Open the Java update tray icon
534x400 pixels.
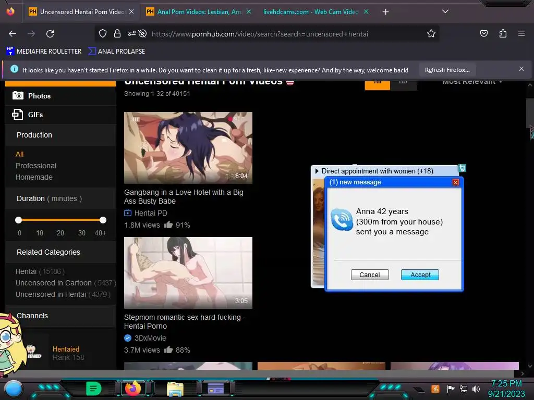(435, 389)
